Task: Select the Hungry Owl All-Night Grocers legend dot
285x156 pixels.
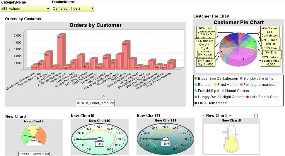Action: click(196, 97)
